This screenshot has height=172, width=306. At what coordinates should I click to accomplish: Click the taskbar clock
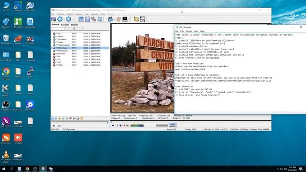pyautogui.click(x=293, y=169)
